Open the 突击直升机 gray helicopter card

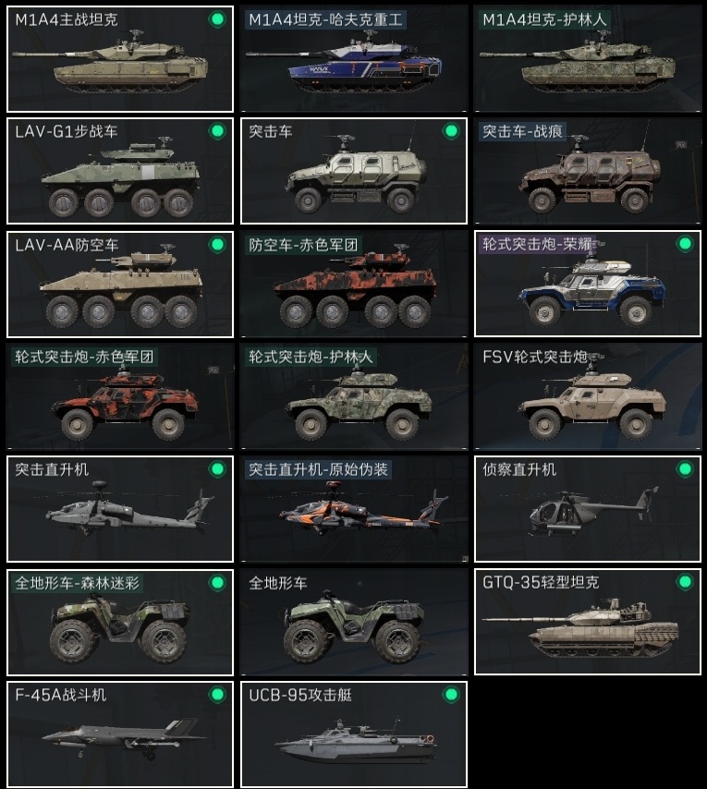click(120, 509)
